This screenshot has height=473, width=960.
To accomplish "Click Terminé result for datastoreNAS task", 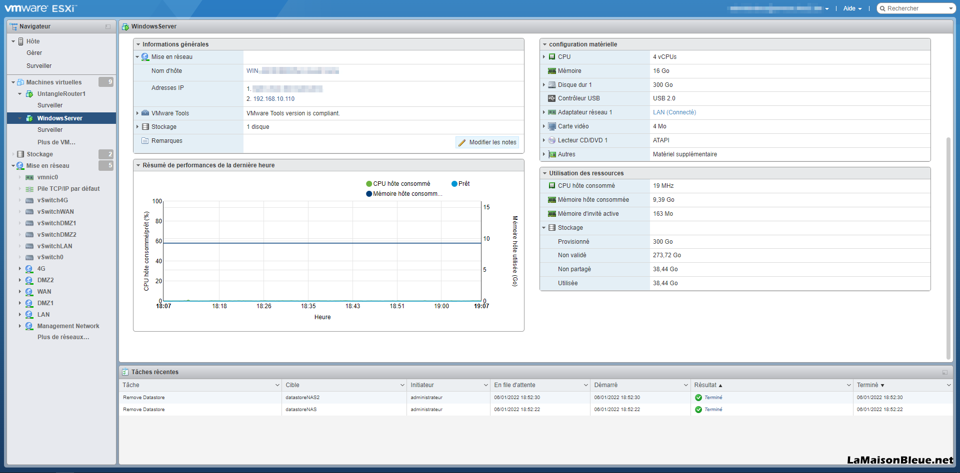I will (x=713, y=410).
